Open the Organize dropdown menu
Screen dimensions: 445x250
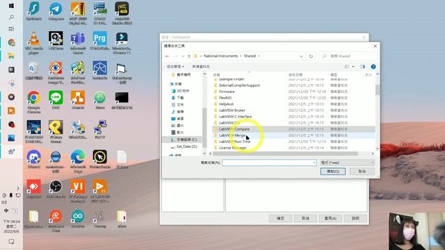(x=175, y=67)
